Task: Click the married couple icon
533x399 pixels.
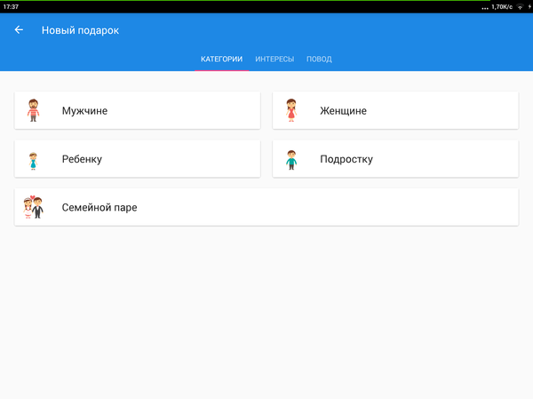Action: click(33, 207)
